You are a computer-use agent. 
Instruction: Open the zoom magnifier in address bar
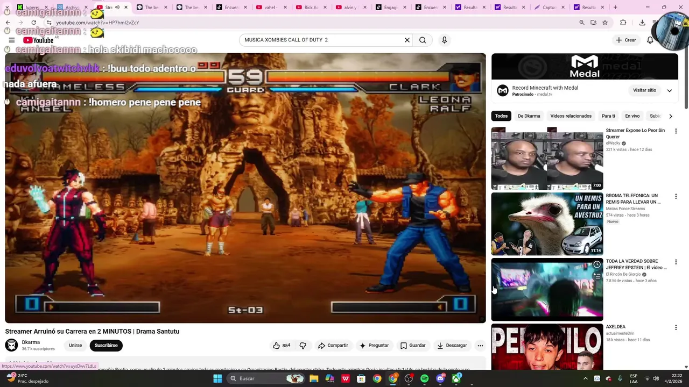(x=581, y=23)
